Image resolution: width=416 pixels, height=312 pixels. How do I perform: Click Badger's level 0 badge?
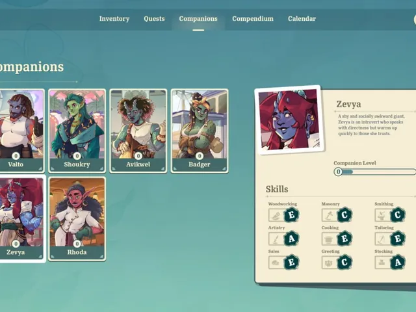(200, 156)
